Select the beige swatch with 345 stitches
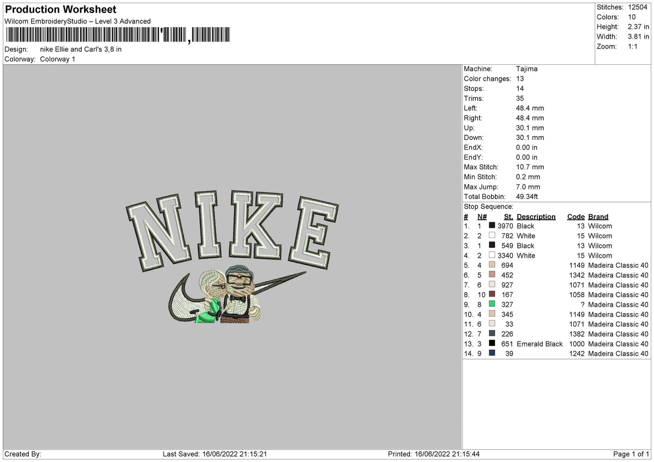Screen dimensions: 654x462 pyautogui.click(x=492, y=314)
